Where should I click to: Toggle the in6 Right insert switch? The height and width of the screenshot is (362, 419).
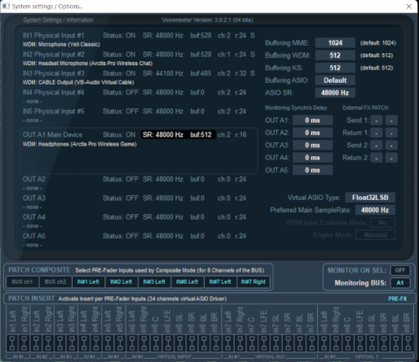point(144,342)
